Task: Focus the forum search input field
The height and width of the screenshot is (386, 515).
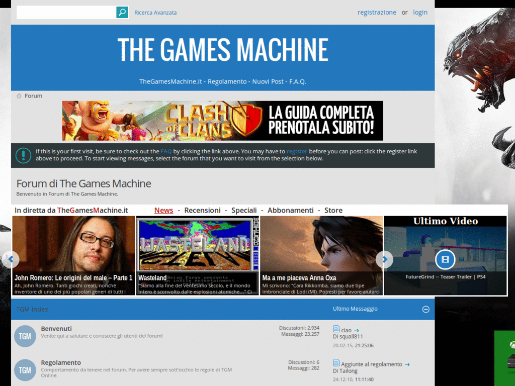Action: pos(66,13)
